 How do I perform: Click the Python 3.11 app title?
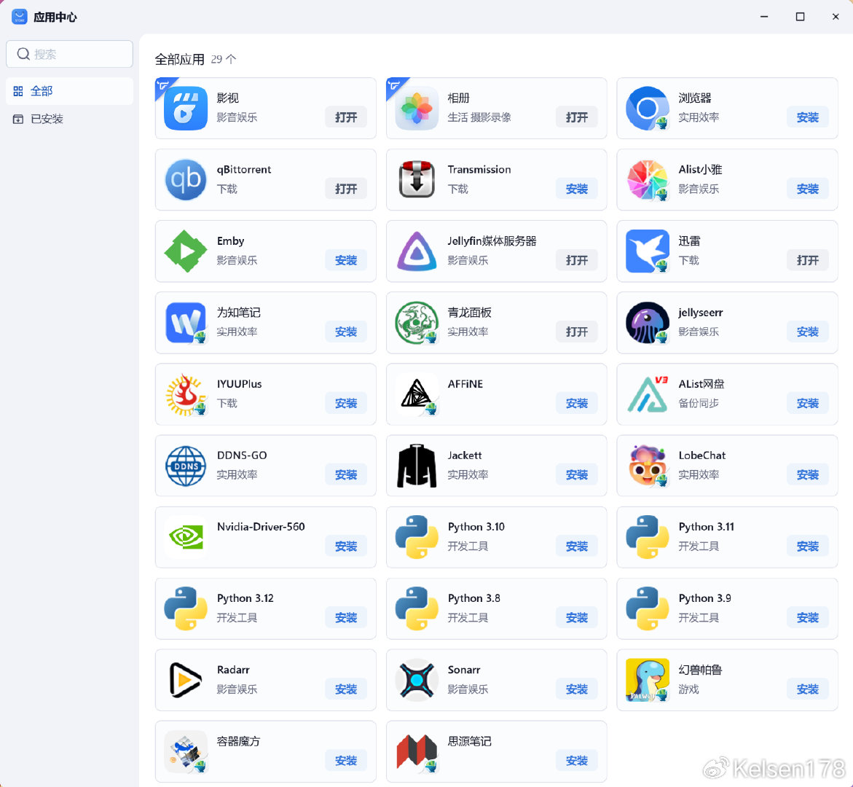tap(706, 527)
